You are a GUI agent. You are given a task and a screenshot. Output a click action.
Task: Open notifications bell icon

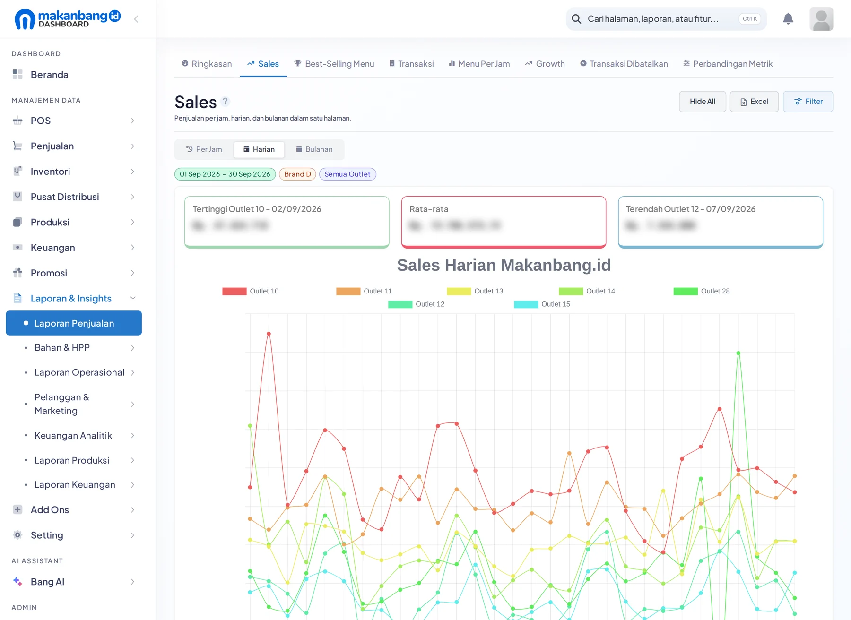click(788, 19)
